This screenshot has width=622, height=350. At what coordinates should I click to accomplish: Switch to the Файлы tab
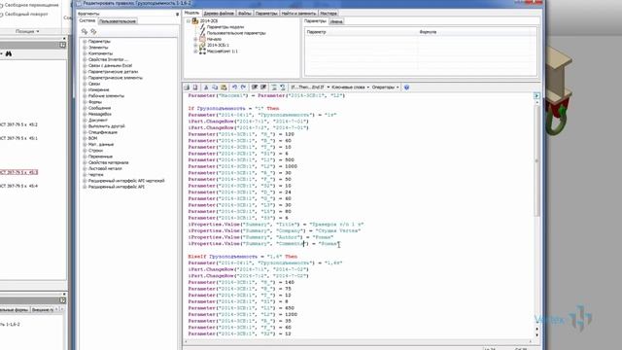(245, 13)
